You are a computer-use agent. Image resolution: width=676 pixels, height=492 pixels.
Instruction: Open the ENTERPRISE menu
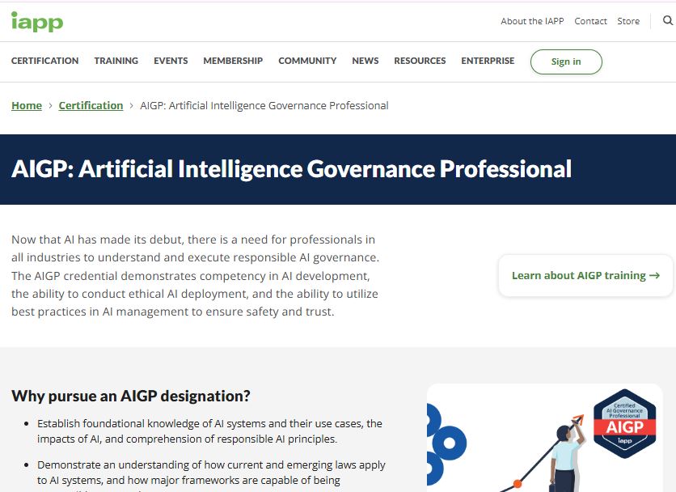tap(488, 61)
